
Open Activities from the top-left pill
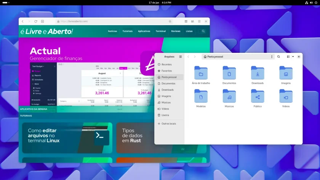(x=6, y=3)
